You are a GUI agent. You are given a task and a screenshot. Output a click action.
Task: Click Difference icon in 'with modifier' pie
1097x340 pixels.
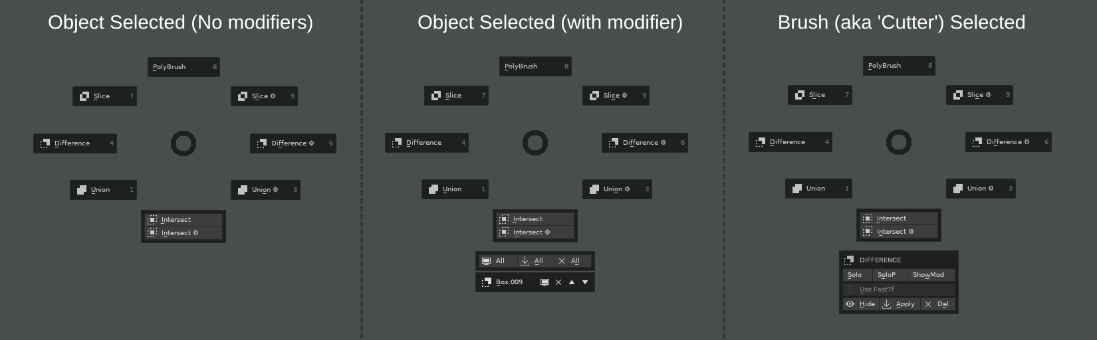397,143
